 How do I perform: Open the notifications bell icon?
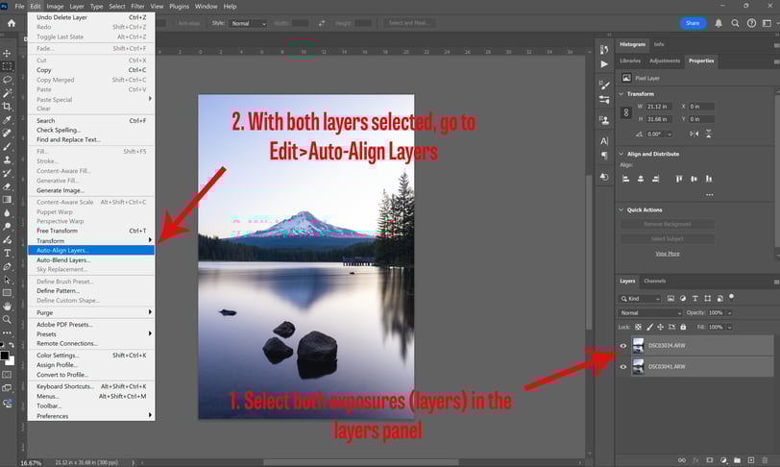point(719,23)
